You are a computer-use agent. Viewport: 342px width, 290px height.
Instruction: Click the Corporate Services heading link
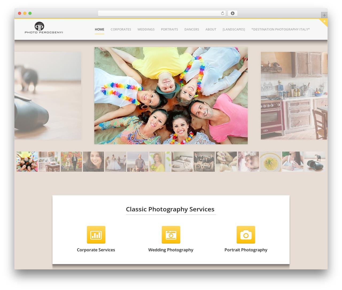tap(96, 250)
